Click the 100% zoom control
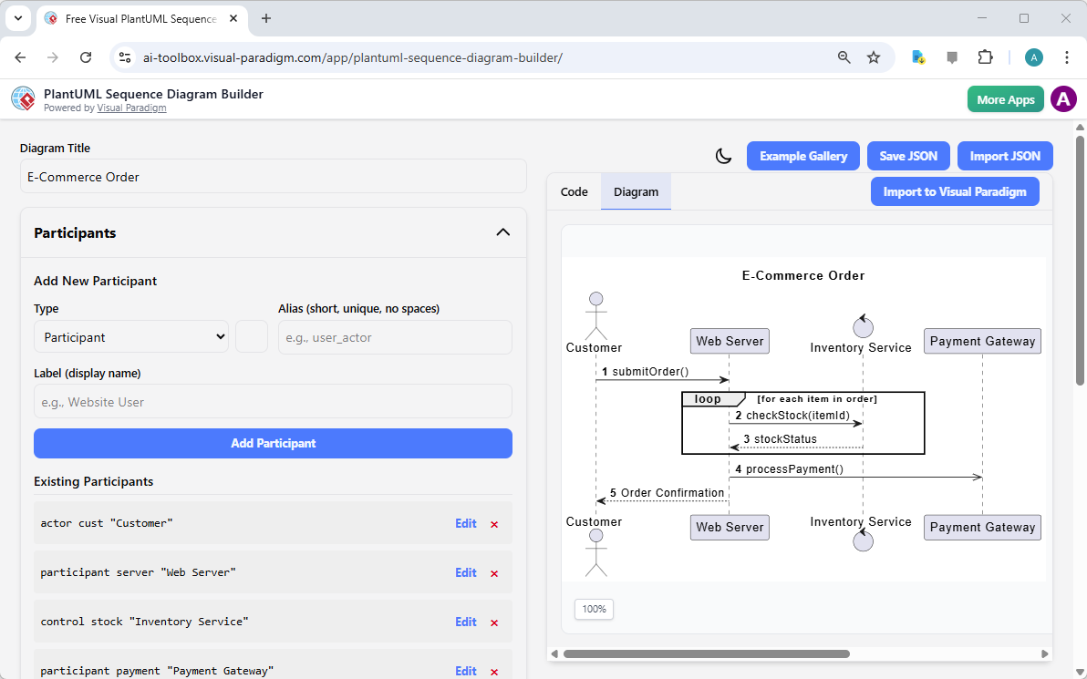 pos(594,609)
